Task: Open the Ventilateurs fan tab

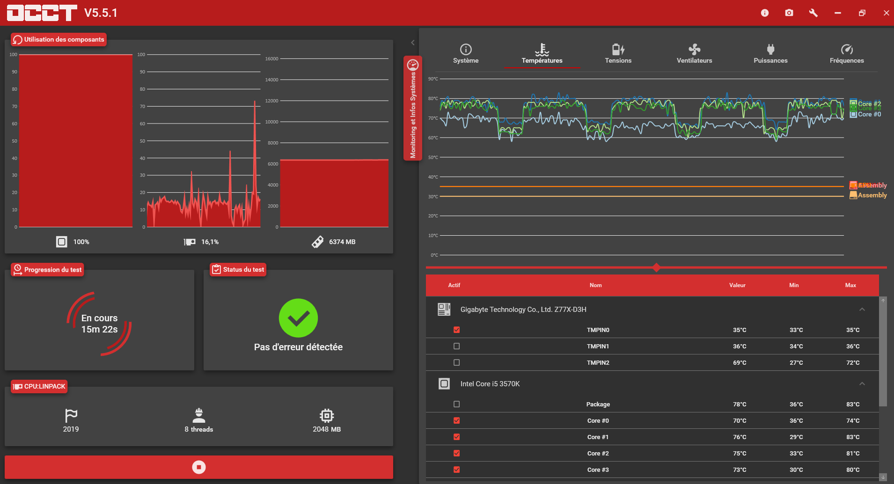Action: tap(695, 54)
